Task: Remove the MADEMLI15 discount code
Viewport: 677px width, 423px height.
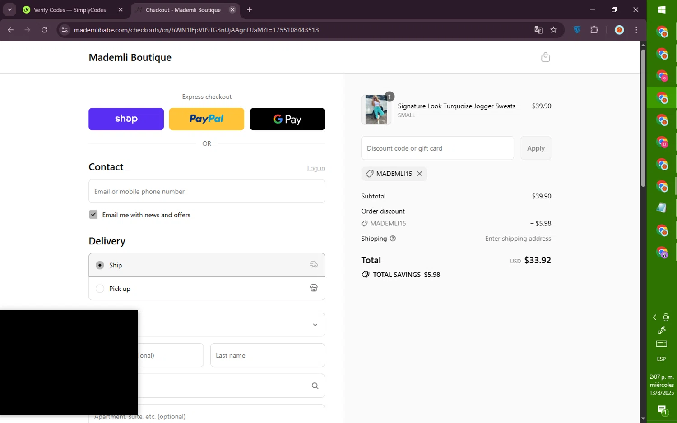Action: [x=420, y=174]
